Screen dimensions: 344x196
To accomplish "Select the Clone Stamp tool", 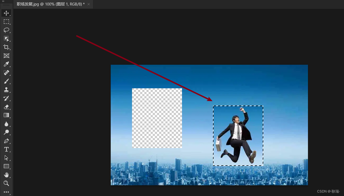I will [6, 90].
